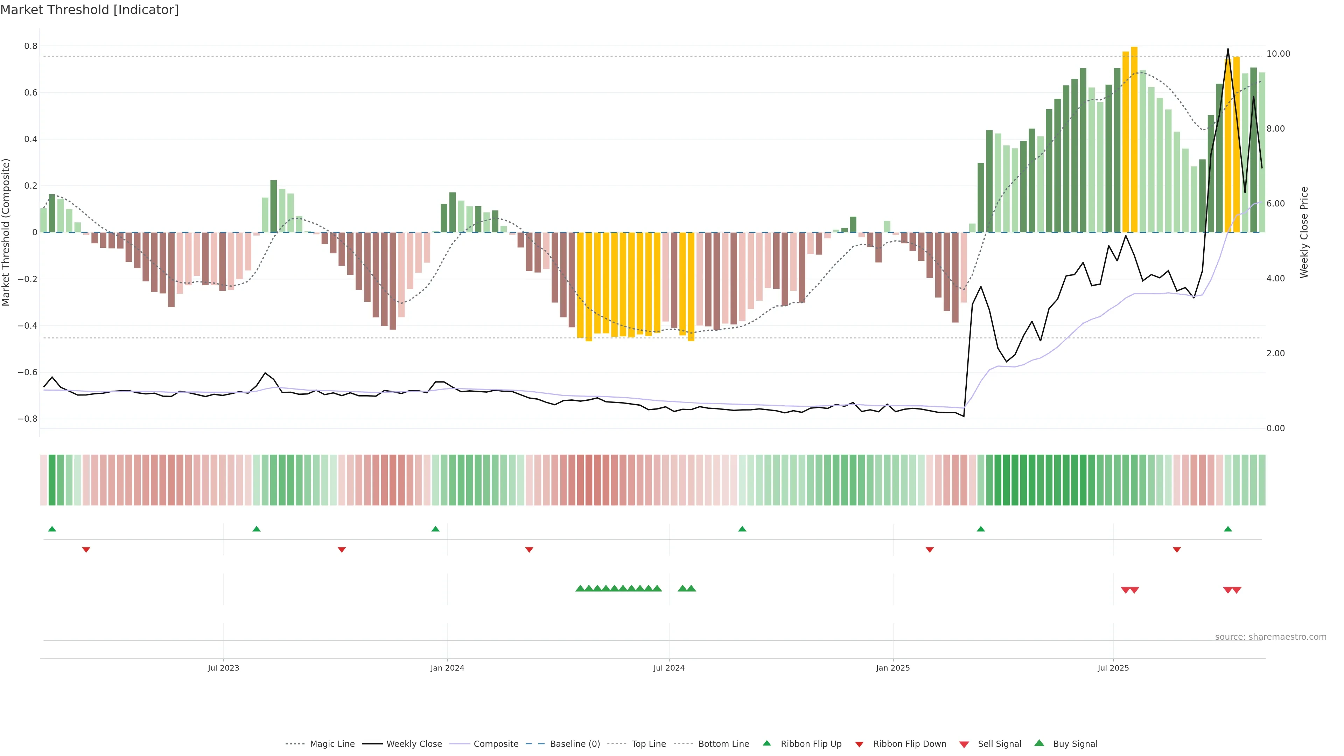
Task: Click the leftmost green Ribbon Flip Up triangle marker
Action: pyautogui.click(x=52, y=529)
